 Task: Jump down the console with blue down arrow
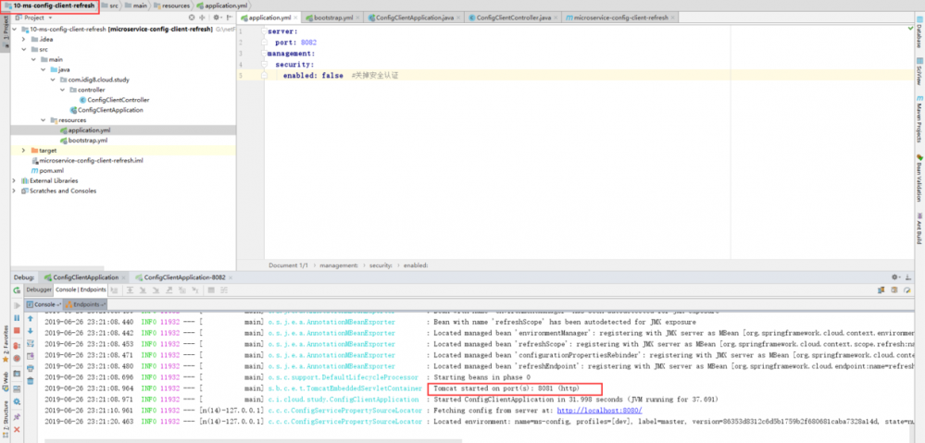(x=31, y=331)
